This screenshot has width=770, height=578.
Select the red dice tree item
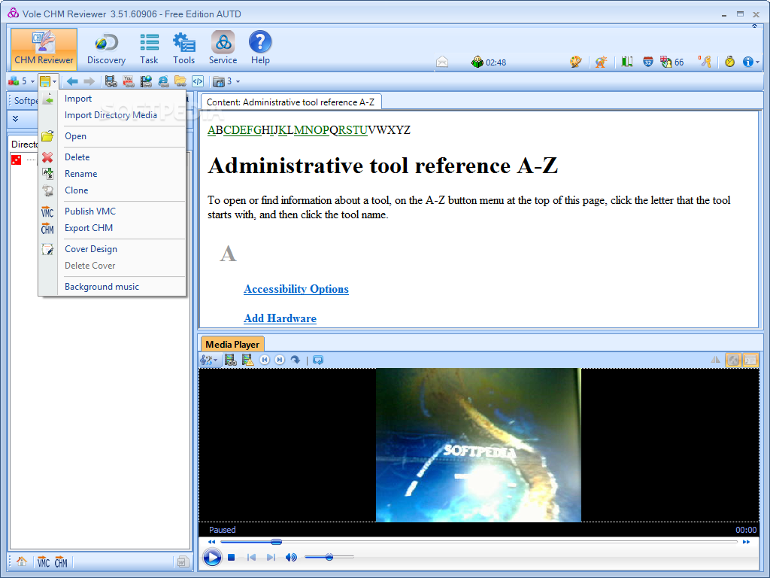17,160
